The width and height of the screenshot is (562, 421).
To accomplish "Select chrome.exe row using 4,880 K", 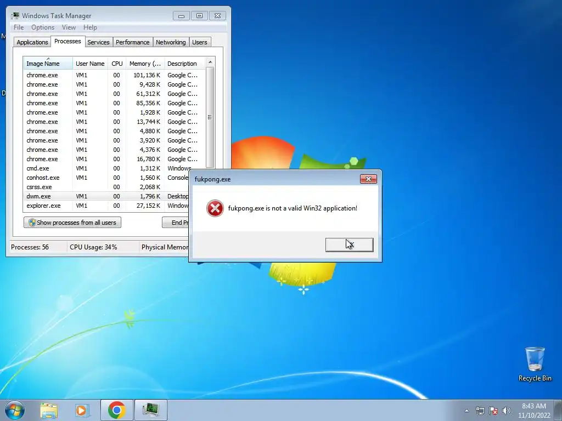I will [x=114, y=131].
